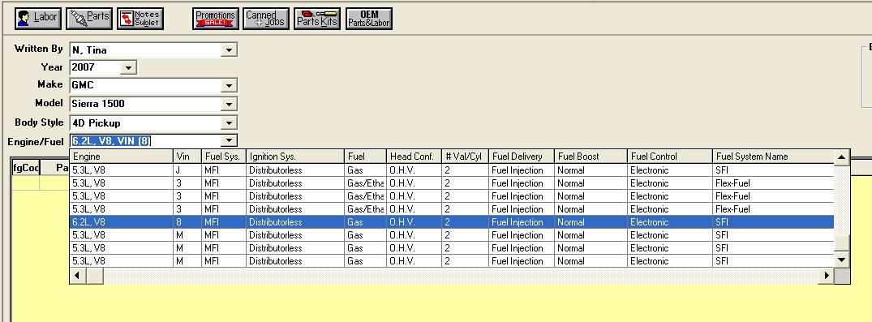The image size is (872, 322).
Task: Expand the Body Style dropdown
Action: pyautogui.click(x=229, y=123)
